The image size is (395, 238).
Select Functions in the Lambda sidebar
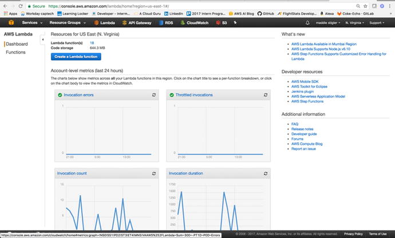[15, 52]
